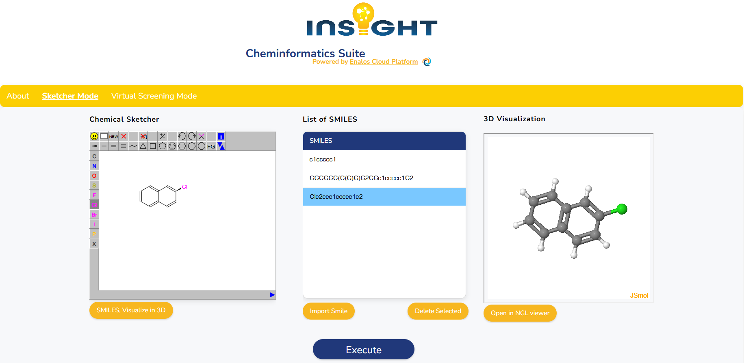
Task: Toggle the Oxygen atom button
Action: click(94, 176)
